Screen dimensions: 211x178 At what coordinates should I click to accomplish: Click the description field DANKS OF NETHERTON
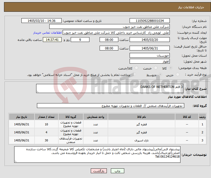tap(110, 88)
